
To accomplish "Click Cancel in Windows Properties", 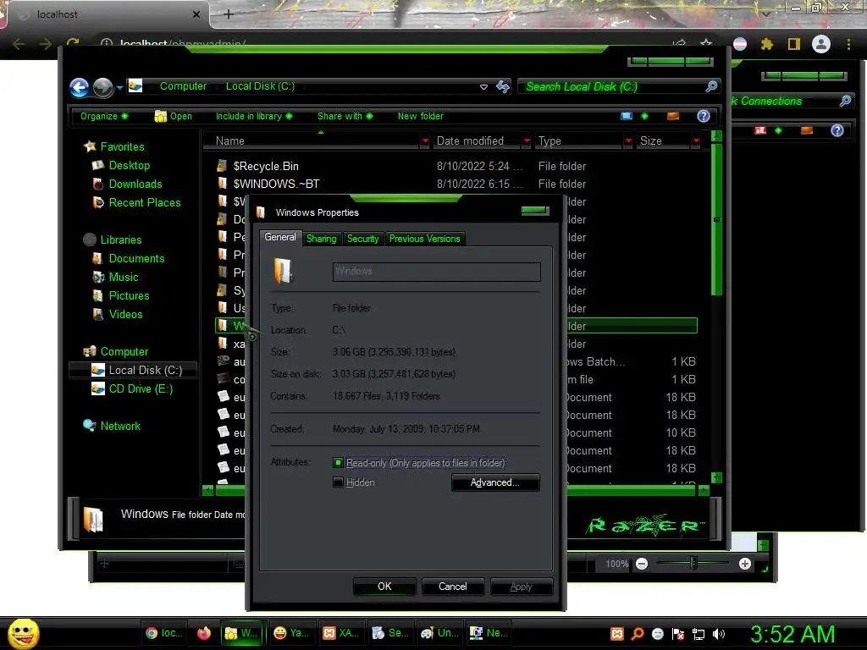I will 453,587.
